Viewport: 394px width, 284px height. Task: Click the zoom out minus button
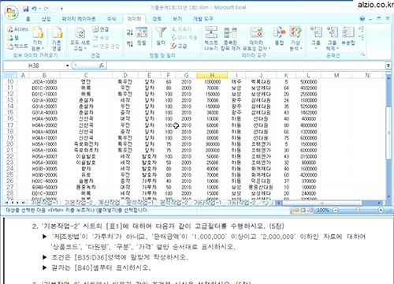336,210
